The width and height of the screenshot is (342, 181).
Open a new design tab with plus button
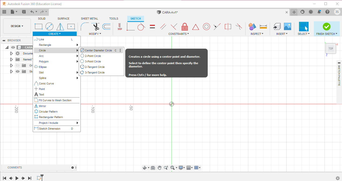(294, 12)
